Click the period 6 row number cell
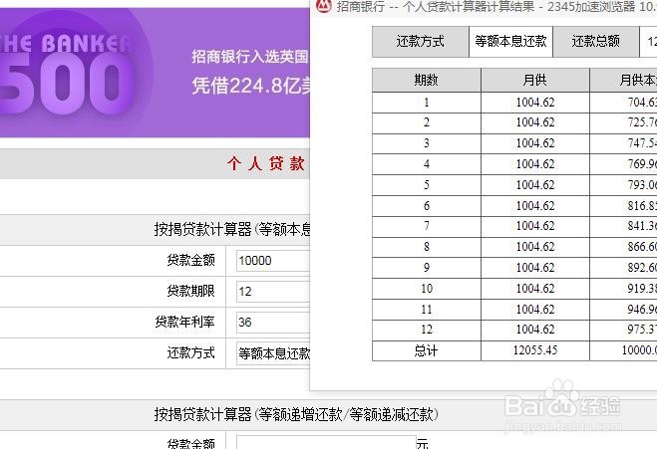This screenshot has height=449, width=657. [x=426, y=206]
